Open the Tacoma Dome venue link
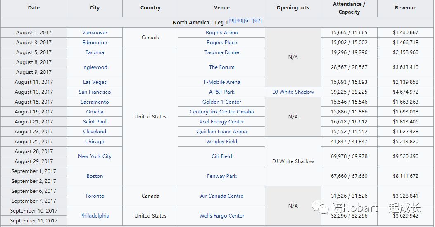 (x=222, y=52)
